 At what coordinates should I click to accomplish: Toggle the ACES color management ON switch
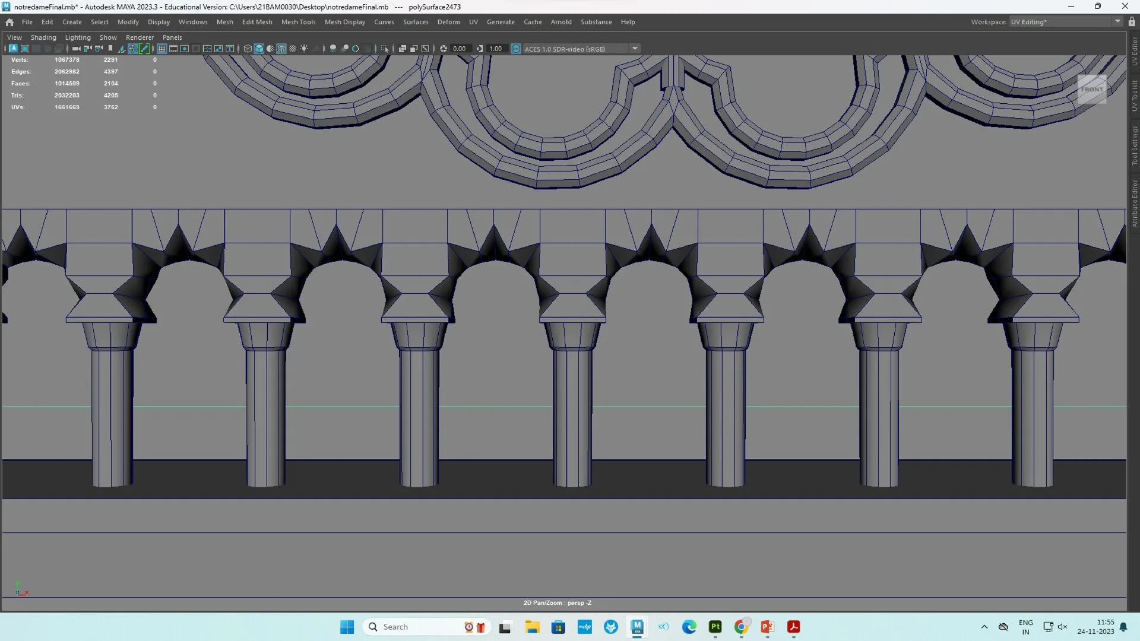(515, 49)
